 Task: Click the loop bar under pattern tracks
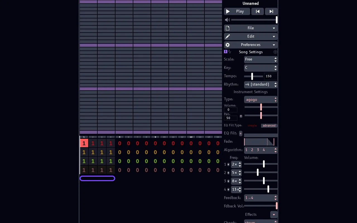97,178
